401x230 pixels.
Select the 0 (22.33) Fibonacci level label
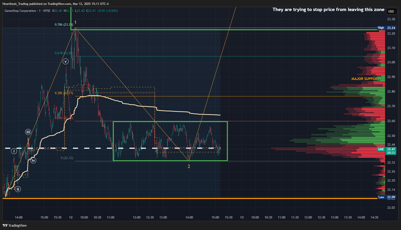(x=67, y=158)
